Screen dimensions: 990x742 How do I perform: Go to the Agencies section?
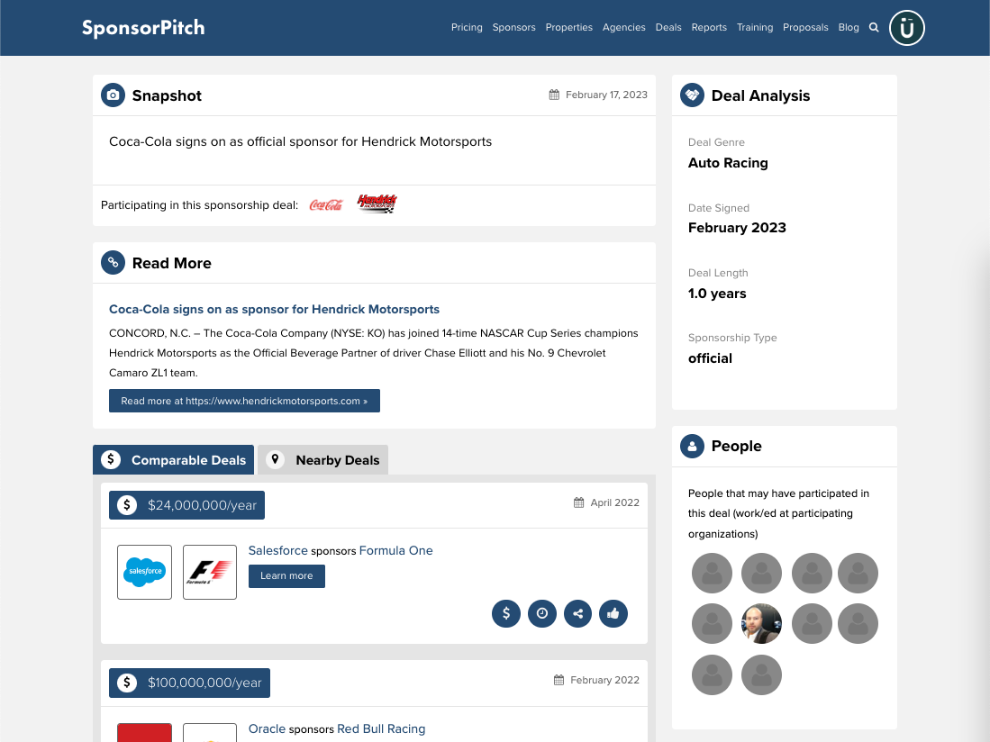coord(623,27)
